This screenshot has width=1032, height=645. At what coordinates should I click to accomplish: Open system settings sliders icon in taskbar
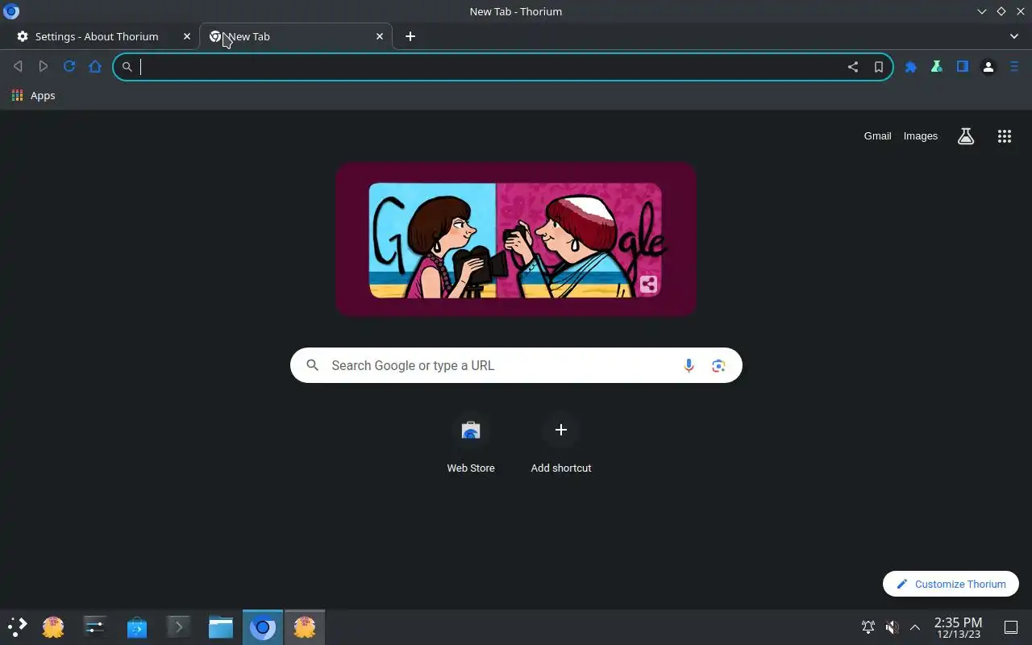coord(94,626)
